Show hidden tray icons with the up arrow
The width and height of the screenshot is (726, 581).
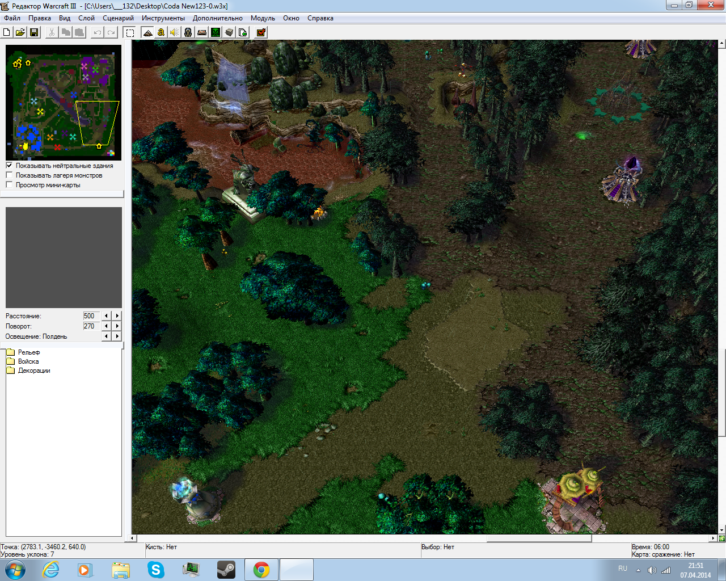click(638, 570)
